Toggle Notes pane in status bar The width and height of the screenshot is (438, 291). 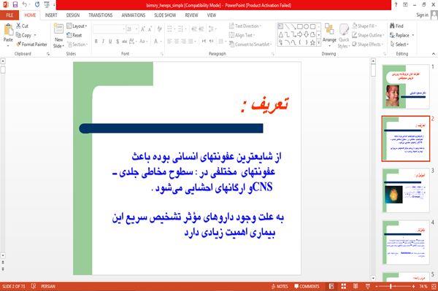280,286
